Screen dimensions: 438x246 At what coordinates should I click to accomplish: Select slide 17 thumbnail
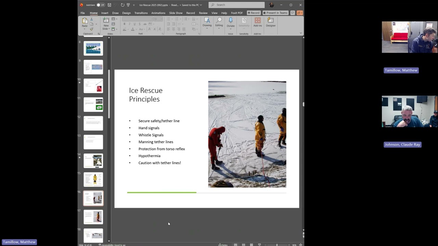[x=93, y=217]
